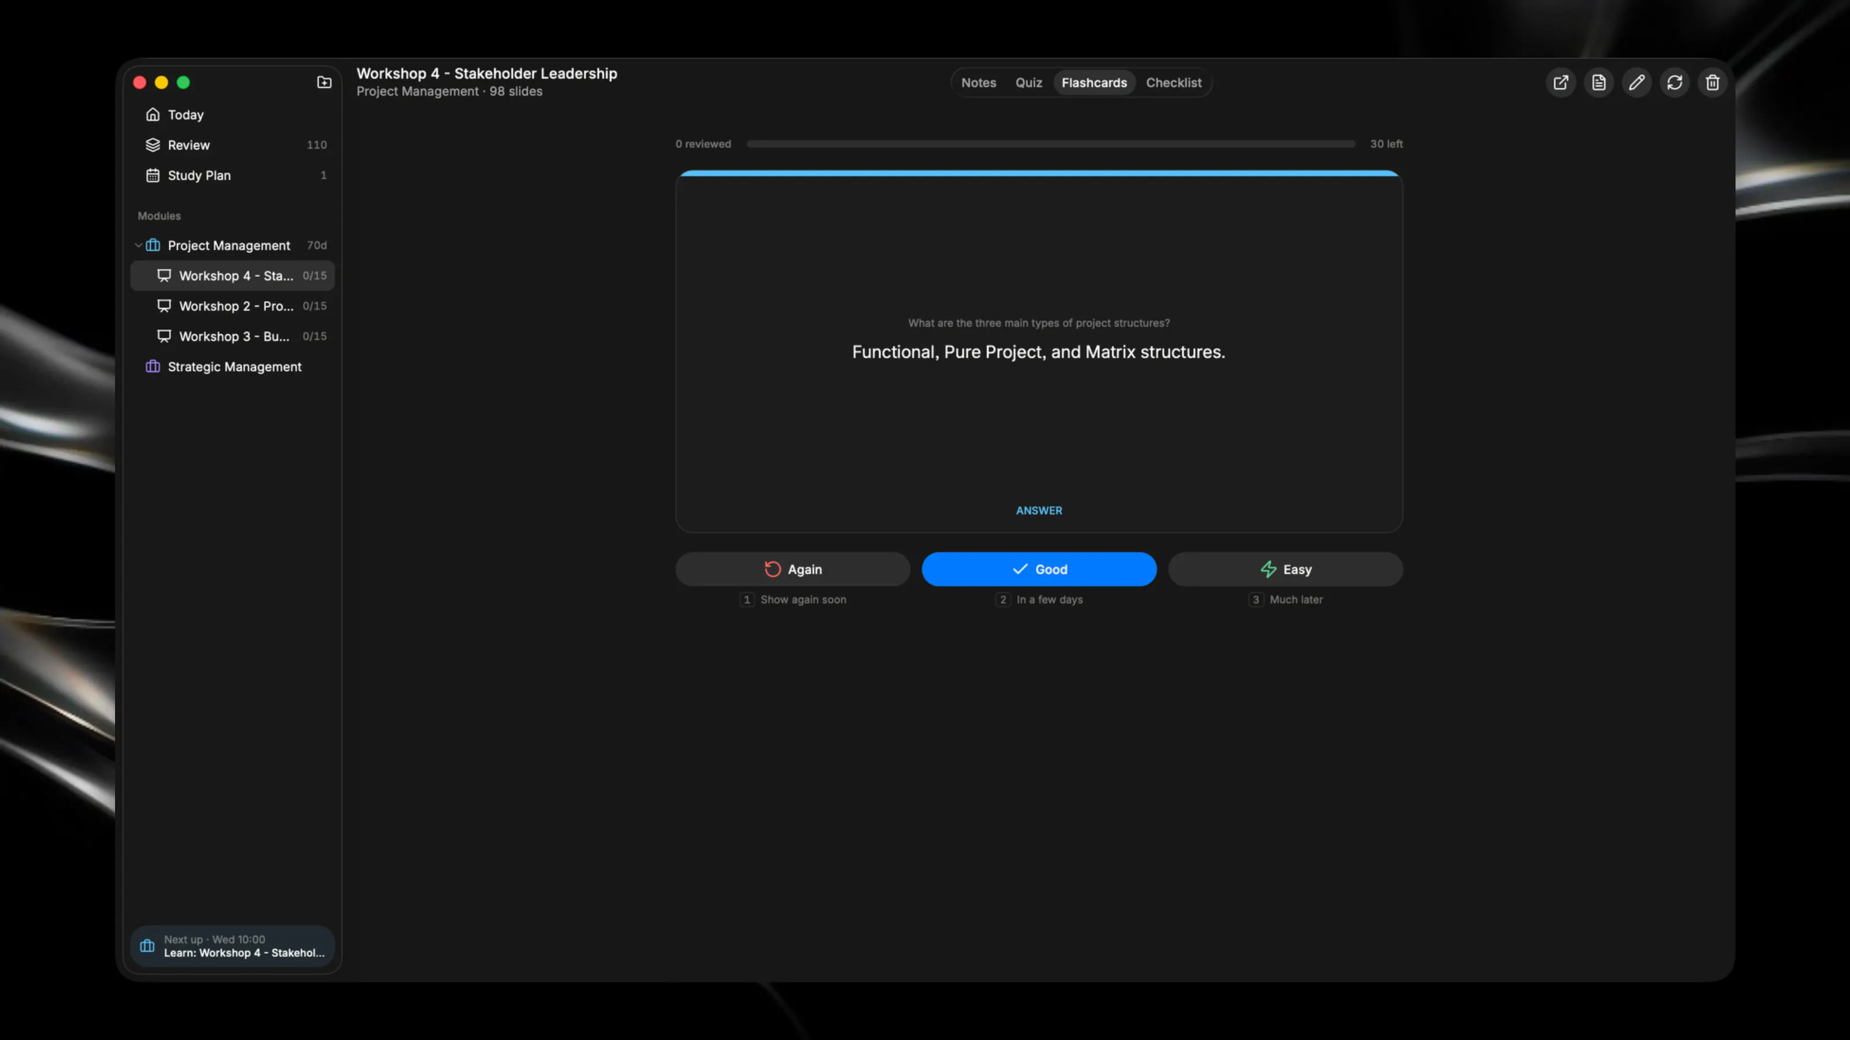
Task: Click the Workshop 2 presentation icon
Action: pyautogui.click(x=164, y=306)
